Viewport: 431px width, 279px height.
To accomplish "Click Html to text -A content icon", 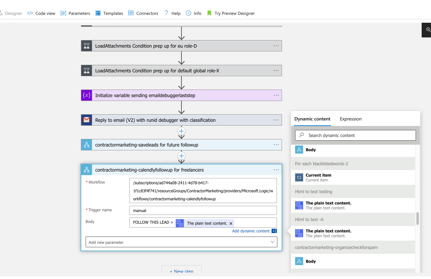I will point(299,233).
